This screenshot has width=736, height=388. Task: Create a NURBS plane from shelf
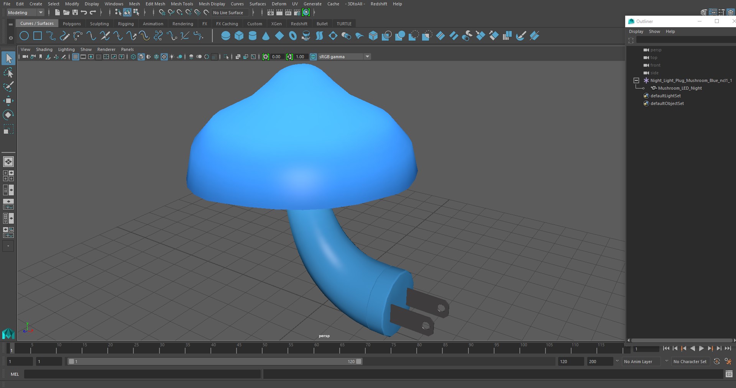pyautogui.click(x=279, y=36)
